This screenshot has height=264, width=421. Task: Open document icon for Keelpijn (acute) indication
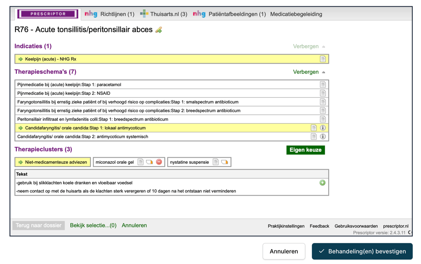click(323, 59)
